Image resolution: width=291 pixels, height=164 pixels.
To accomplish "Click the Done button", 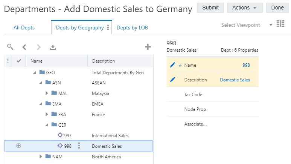I will click(x=277, y=8).
